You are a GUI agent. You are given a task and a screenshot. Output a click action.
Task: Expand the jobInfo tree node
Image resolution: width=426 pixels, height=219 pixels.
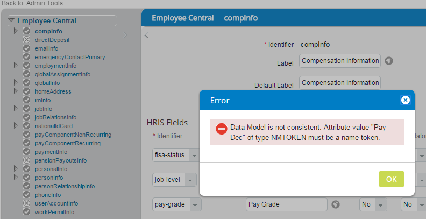16,108
